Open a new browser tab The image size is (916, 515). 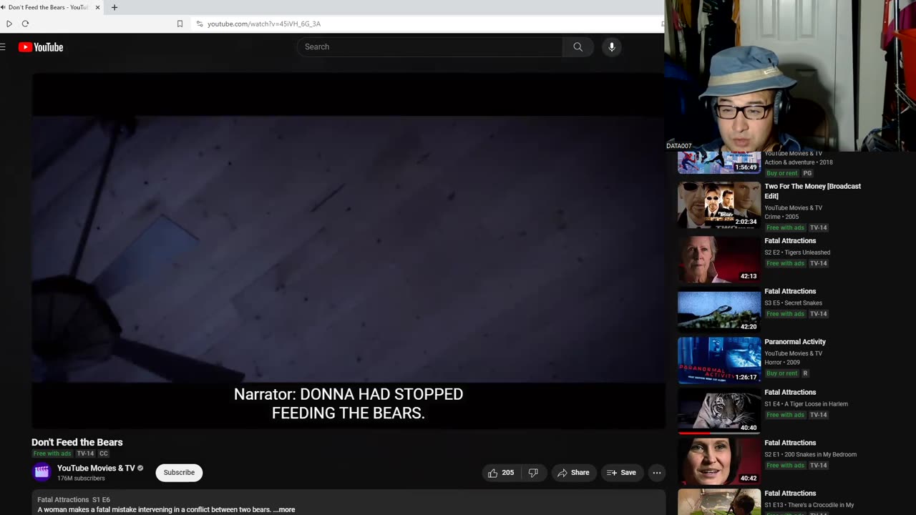point(114,7)
